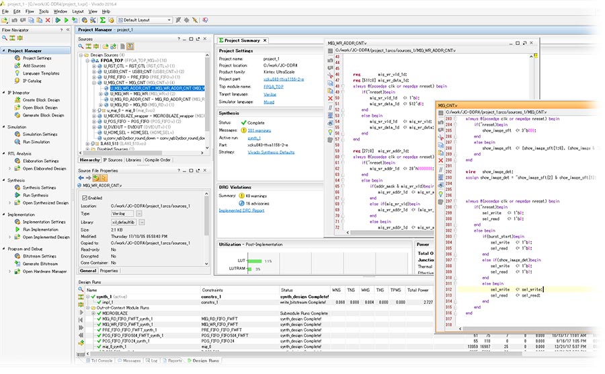
Task: Click the Run Synthesis green arrow in the toolbar
Action: pyautogui.click(x=58, y=20)
